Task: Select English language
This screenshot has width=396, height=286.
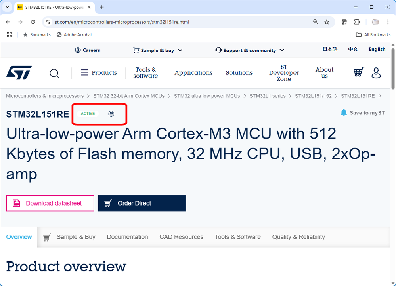Action: [377, 49]
